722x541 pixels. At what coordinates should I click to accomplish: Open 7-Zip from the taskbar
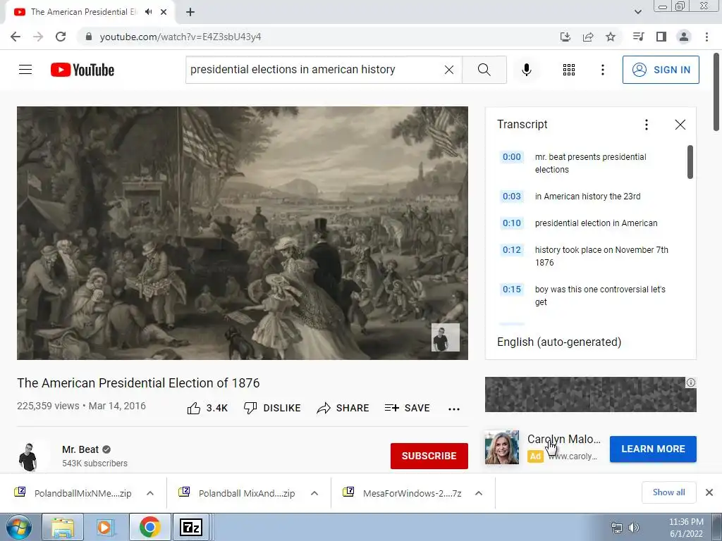(192, 527)
